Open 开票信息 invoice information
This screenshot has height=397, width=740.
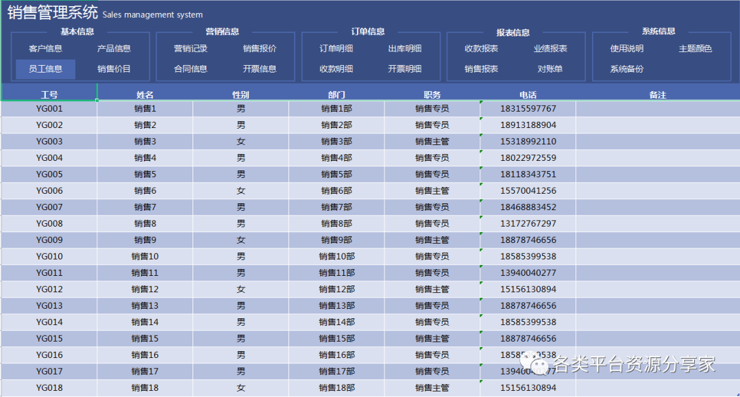[260, 69]
